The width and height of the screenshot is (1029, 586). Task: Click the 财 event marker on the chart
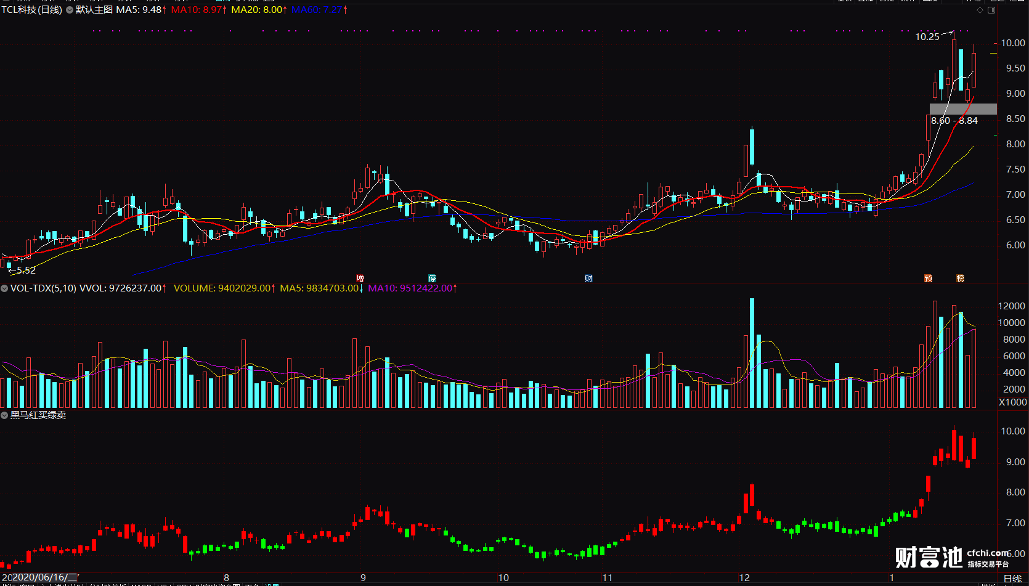[x=589, y=279]
